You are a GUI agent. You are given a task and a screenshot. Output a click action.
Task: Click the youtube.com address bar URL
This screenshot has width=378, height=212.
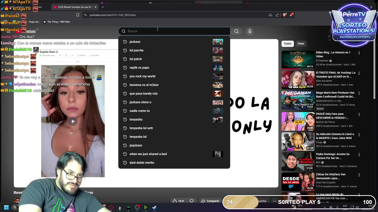[x=113, y=15]
